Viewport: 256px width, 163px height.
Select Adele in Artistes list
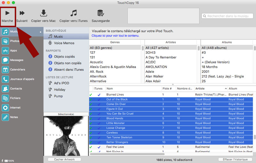(x=171, y=72)
